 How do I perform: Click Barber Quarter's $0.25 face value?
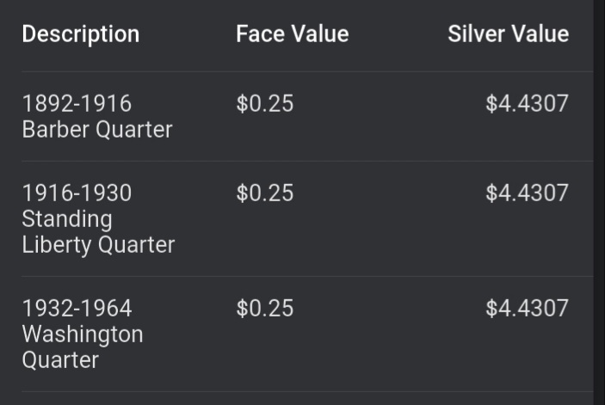click(x=265, y=104)
